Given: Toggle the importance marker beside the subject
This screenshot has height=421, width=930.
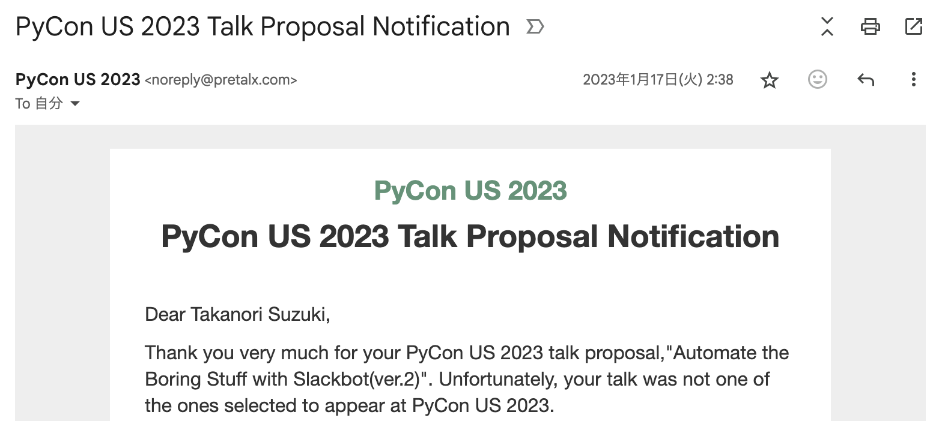Looking at the screenshot, I should [535, 27].
